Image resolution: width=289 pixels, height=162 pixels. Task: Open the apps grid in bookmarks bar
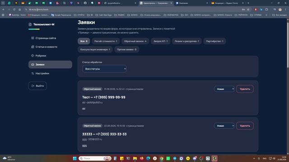[3, 15]
